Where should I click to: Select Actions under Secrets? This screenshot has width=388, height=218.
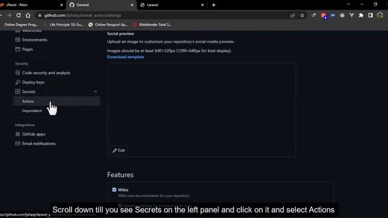pos(56,101)
